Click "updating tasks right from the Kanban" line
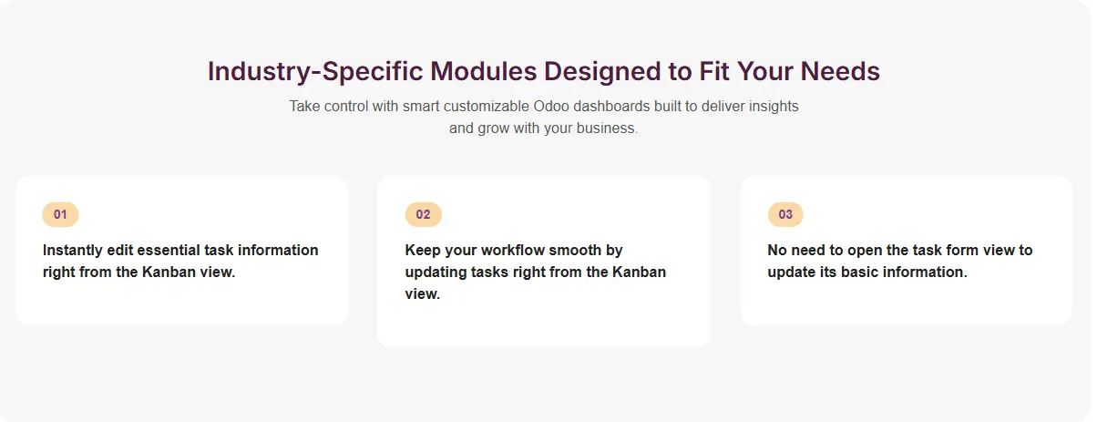This screenshot has width=1097, height=422. click(535, 272)
